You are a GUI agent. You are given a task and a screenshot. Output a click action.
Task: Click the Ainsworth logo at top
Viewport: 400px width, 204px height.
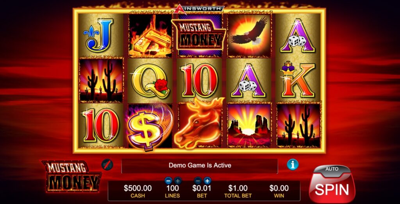[x=198, y=9]
